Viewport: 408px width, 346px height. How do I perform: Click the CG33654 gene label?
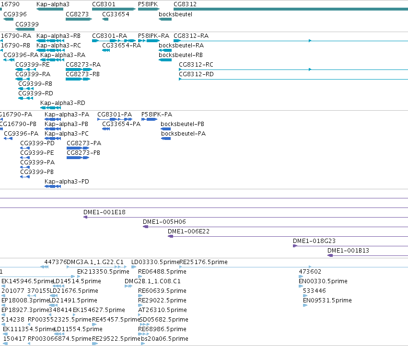click(116, 14)
